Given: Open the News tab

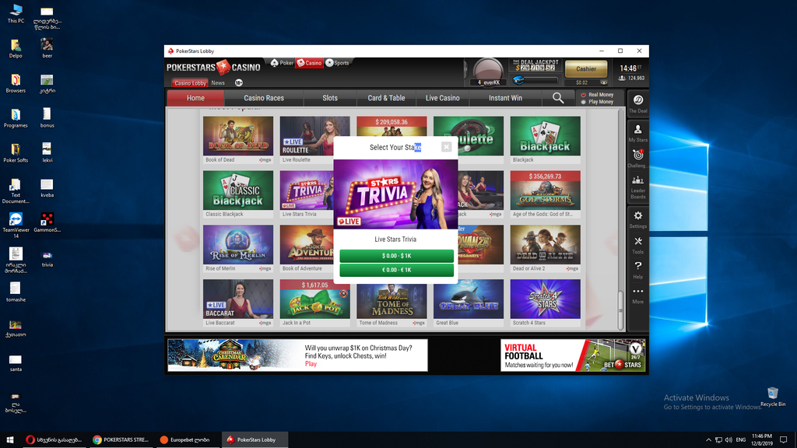Looking at the screenshot, I should (218, 82).
